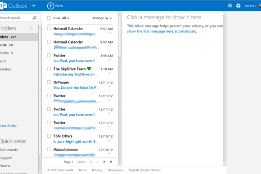Viewport: 261px width, 174px height.
Task: Flag the DrPepper message
Action: (x=110, y=87)
